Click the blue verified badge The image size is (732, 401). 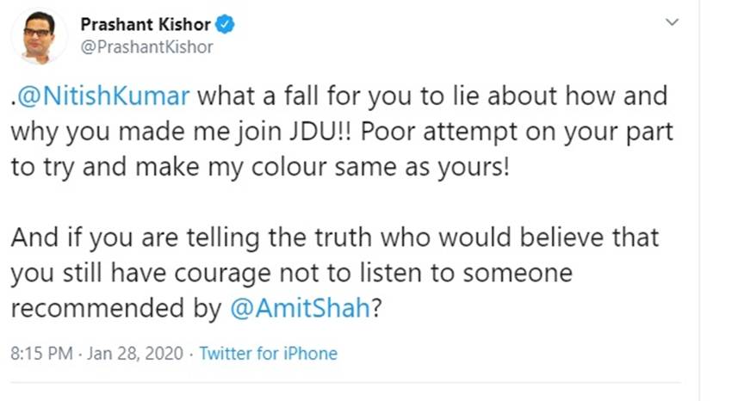click(x=226, y=25)
